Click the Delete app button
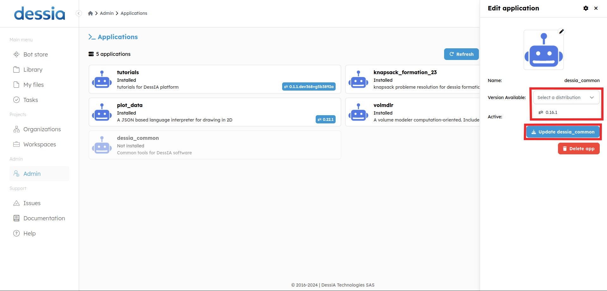This screenshot has width=607, height=291. coord(579,149)
